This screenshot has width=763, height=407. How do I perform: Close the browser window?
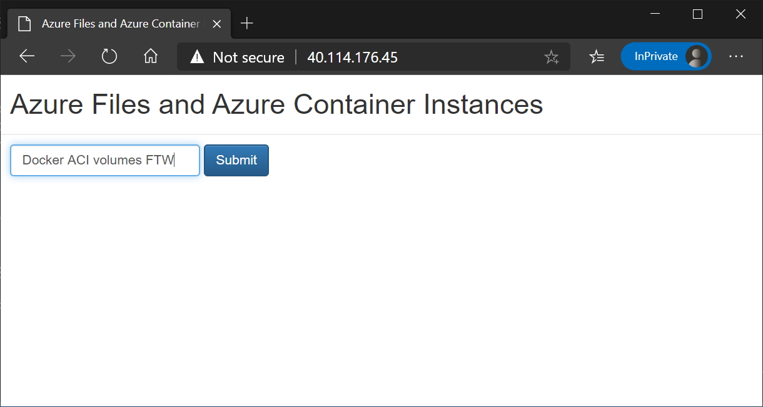(740, 14)
